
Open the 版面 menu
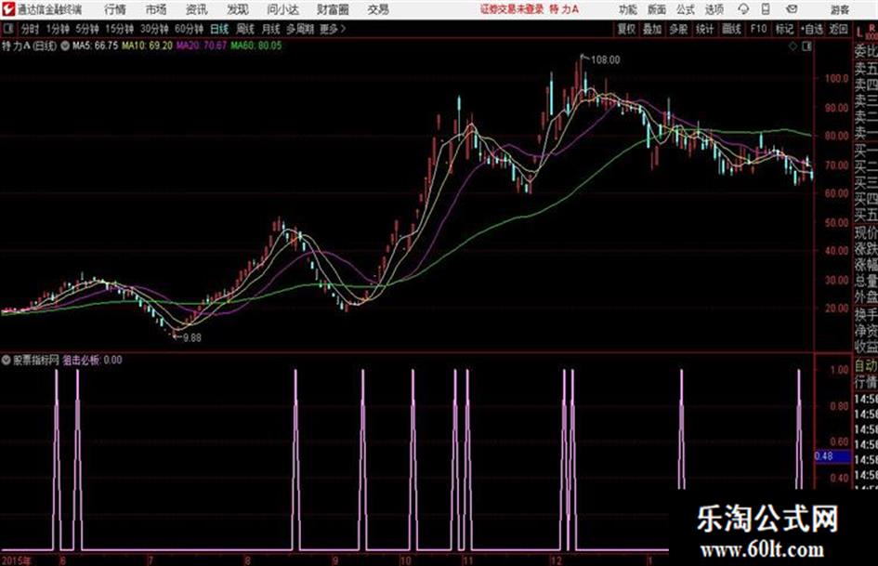point(656,9)
